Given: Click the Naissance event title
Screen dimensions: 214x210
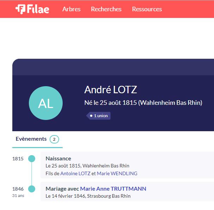Looking at the screenshot, I should coord(58,159).
